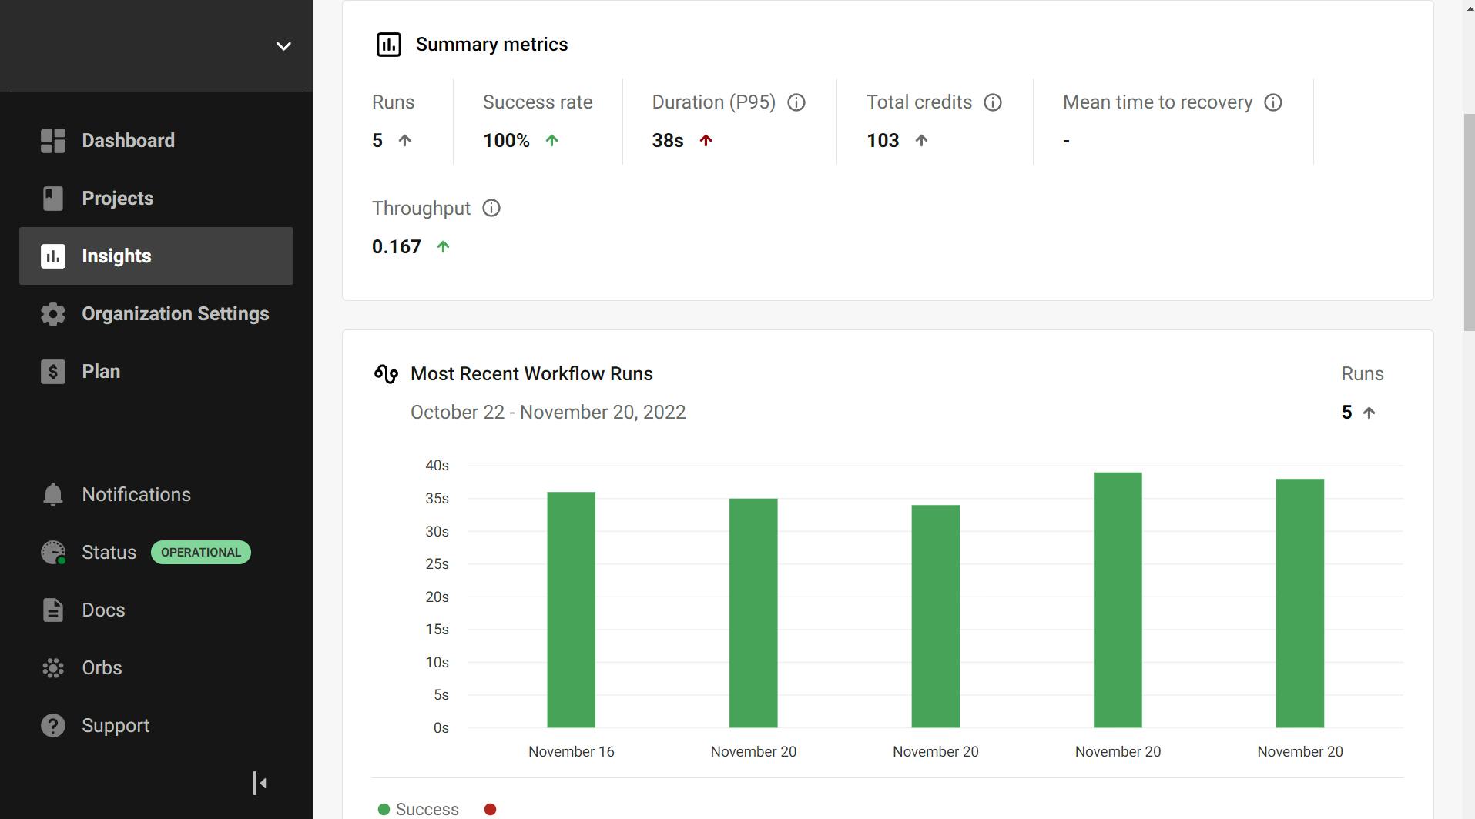Go to Dashboard in the sidebar
This screenshot has height=819, width=1475.
pos(128,141)
